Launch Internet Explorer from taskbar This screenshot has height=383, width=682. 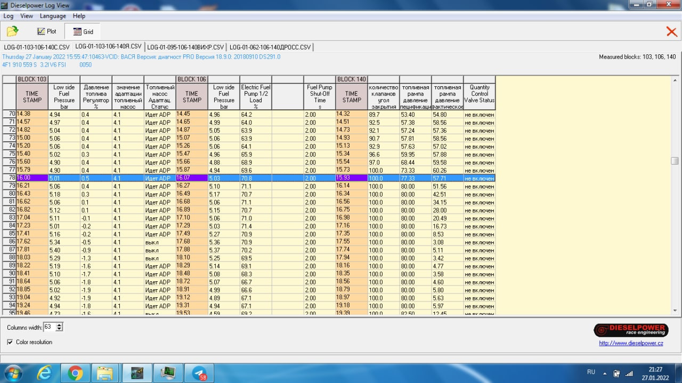(44, 373)
